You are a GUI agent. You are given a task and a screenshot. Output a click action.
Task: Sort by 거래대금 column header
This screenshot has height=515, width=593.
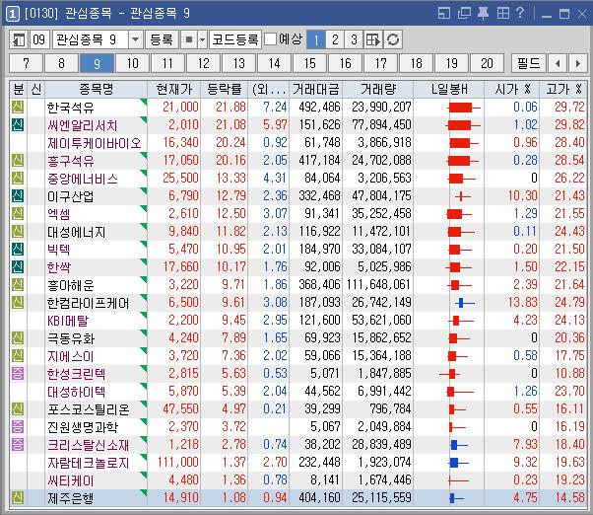click(x=316, y=90)
